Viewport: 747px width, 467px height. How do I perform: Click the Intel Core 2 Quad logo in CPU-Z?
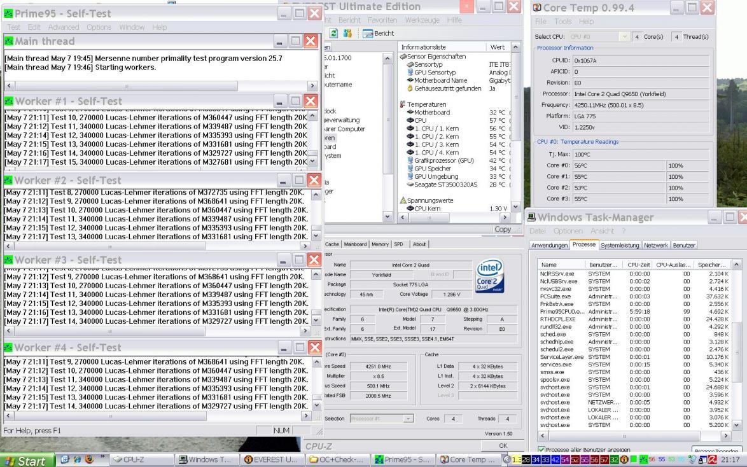(x=490, y=276)
